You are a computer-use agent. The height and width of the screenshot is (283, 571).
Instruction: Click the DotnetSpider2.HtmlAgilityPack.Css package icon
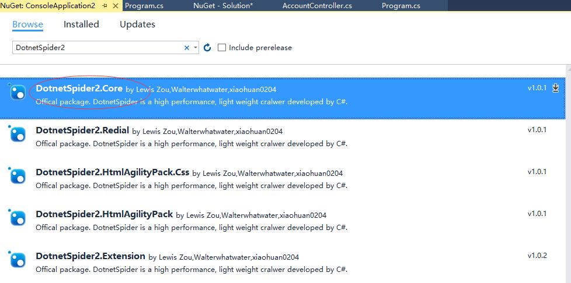pos(17,176)
